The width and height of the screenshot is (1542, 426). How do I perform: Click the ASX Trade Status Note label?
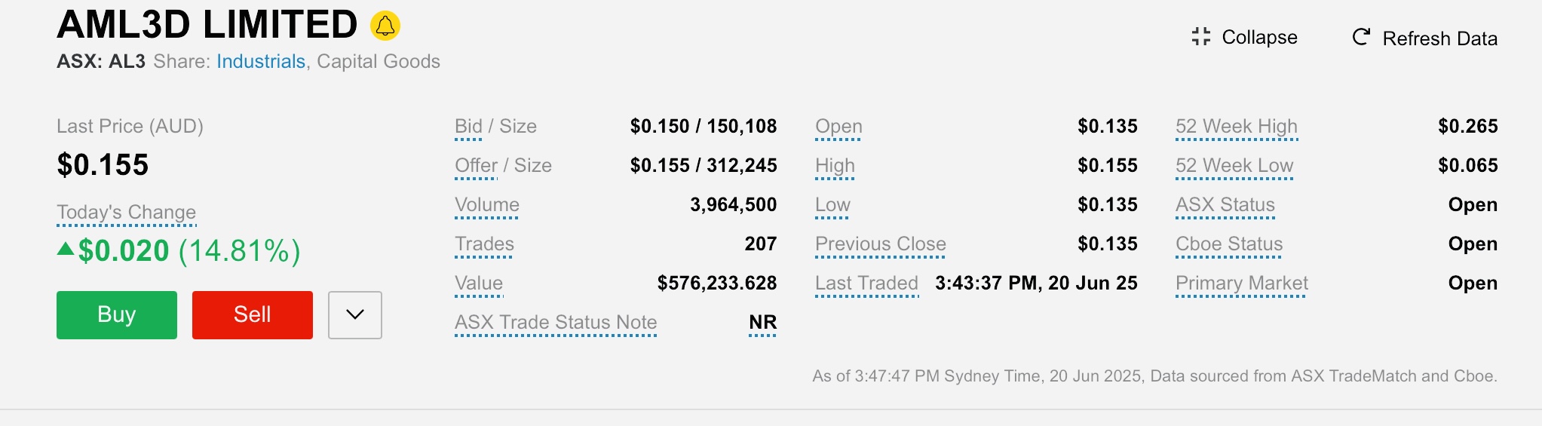point(556,323)
